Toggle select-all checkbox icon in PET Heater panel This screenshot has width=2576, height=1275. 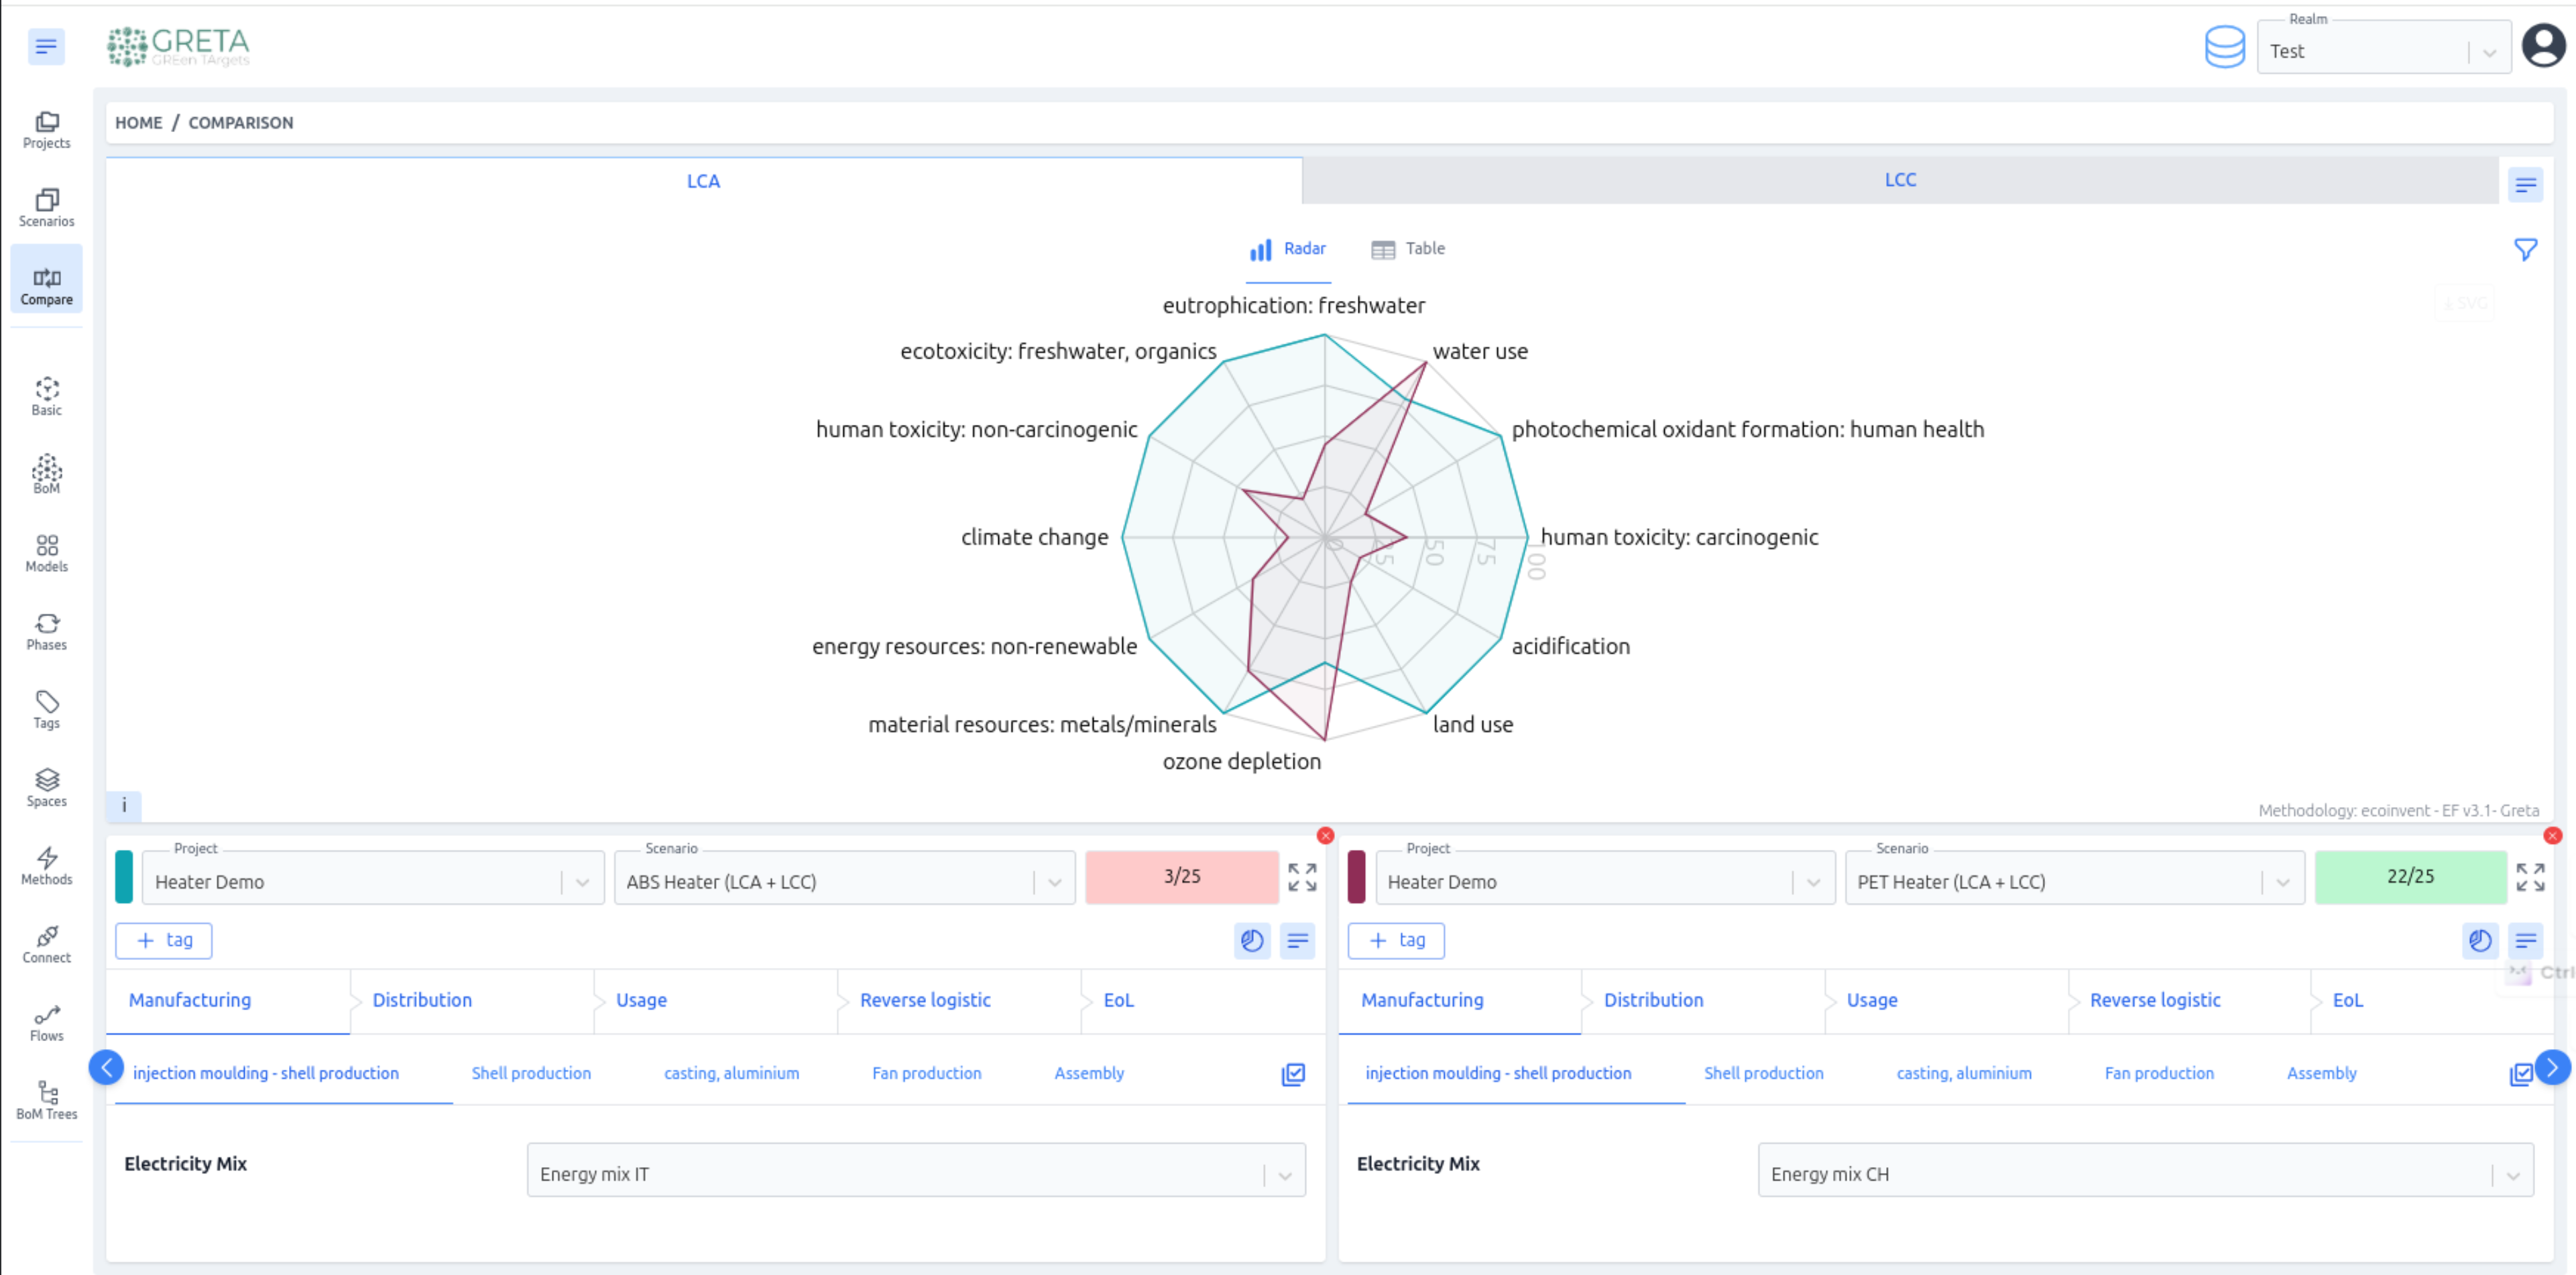point(2519,1074)
